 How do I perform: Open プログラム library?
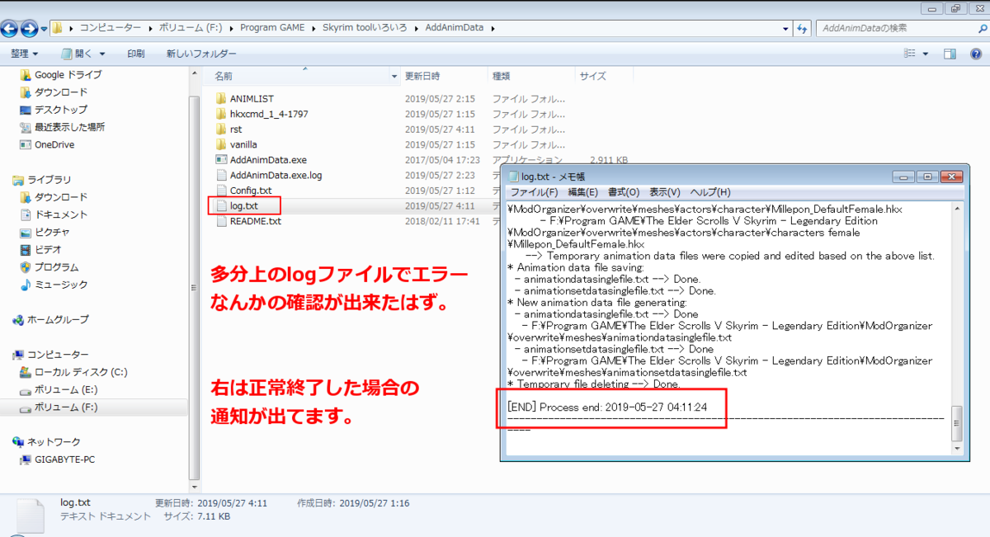pos(49,267)
